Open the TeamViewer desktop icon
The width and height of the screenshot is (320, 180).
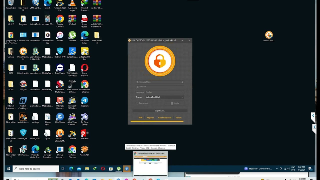click(x=60, y=69)
